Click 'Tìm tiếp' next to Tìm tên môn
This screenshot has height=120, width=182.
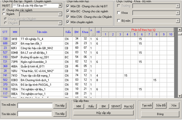pyautogui.click(x=60, y=114)
